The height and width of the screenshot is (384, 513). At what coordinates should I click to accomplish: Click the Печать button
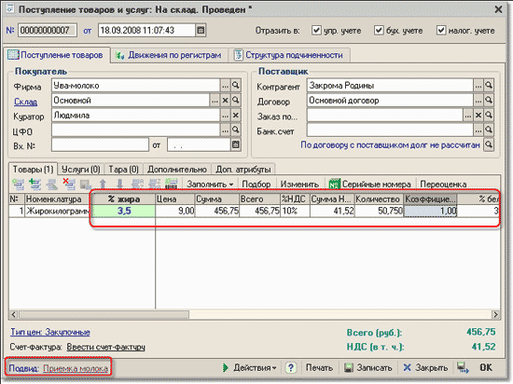(319, 367)
